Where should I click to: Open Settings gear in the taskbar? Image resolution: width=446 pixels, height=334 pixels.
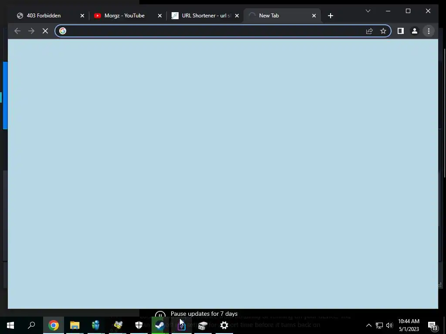coord(224,325)
